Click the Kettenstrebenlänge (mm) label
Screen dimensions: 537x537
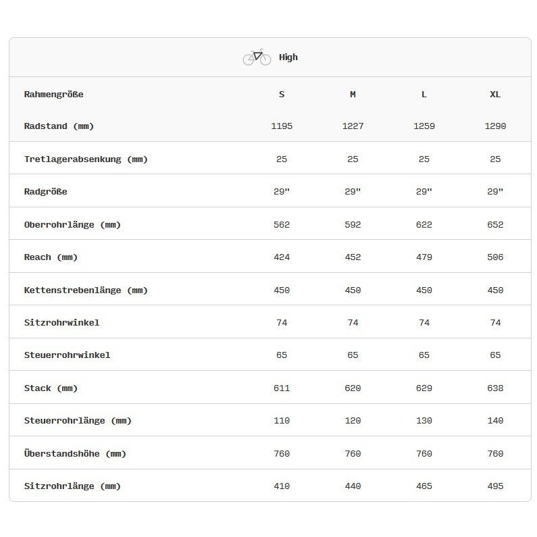tap(86, 290)
